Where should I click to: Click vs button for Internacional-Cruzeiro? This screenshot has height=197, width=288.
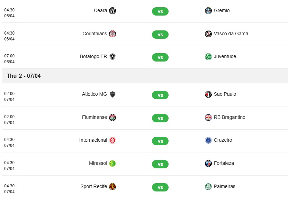click(x=160, y=141)
